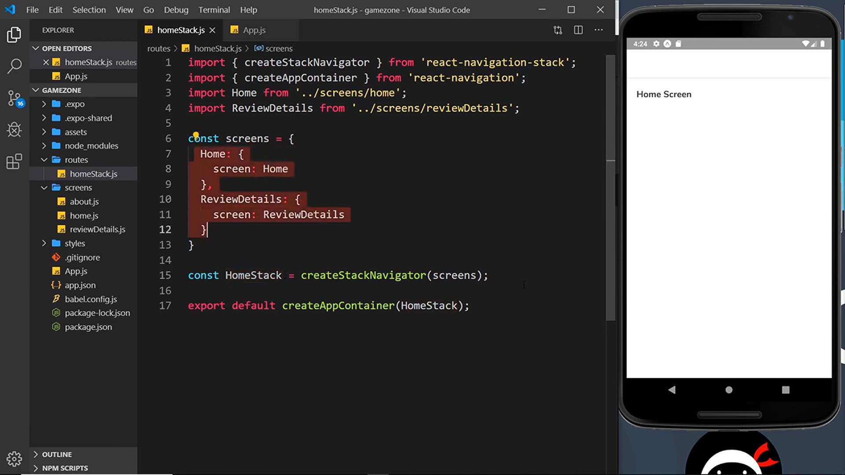Expand the OUTLINE panel
Viewport: 845px width, 475px height.
click(x=84, y=454)
